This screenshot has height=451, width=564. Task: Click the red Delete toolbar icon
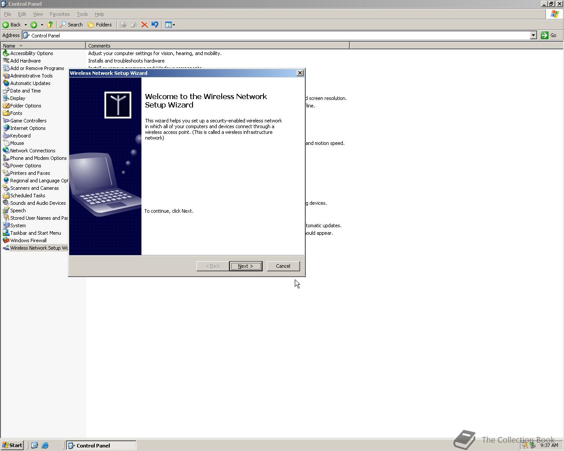tap(145, 25)
